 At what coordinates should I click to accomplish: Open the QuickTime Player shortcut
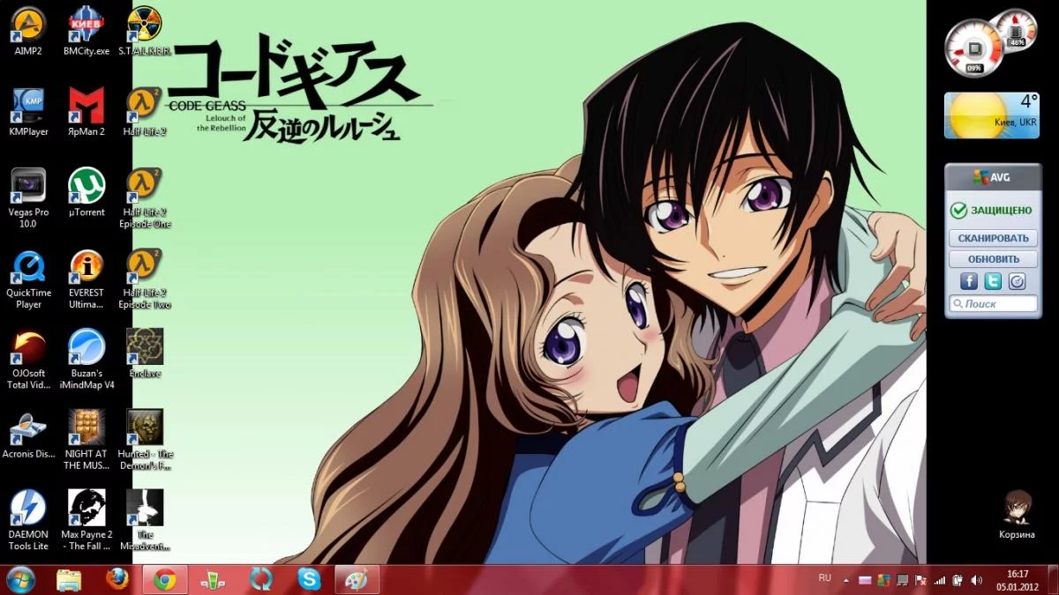click(x=28, y=279)
